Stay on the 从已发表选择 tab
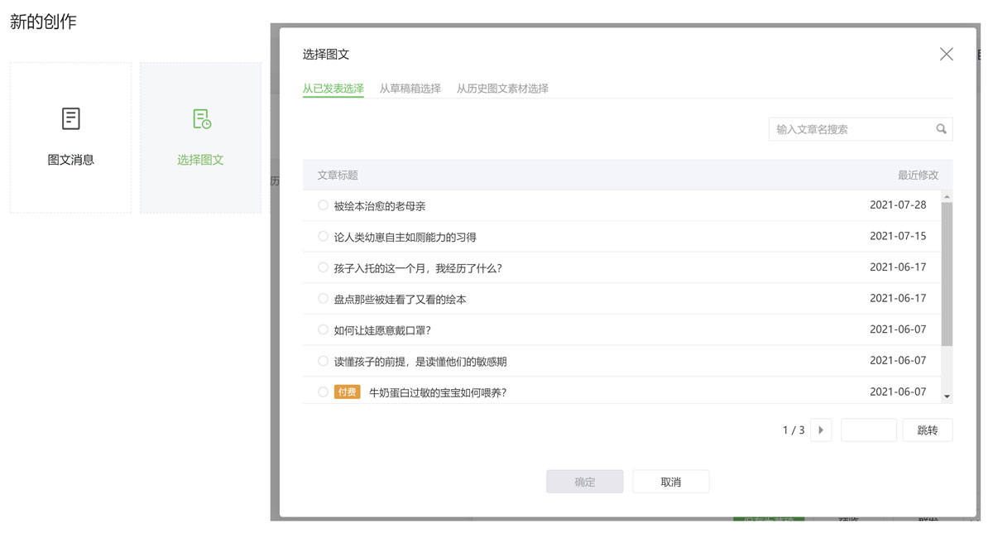Screen dimensions: 993x543 point(333,87)
